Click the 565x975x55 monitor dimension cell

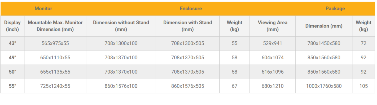coord(55,43)
